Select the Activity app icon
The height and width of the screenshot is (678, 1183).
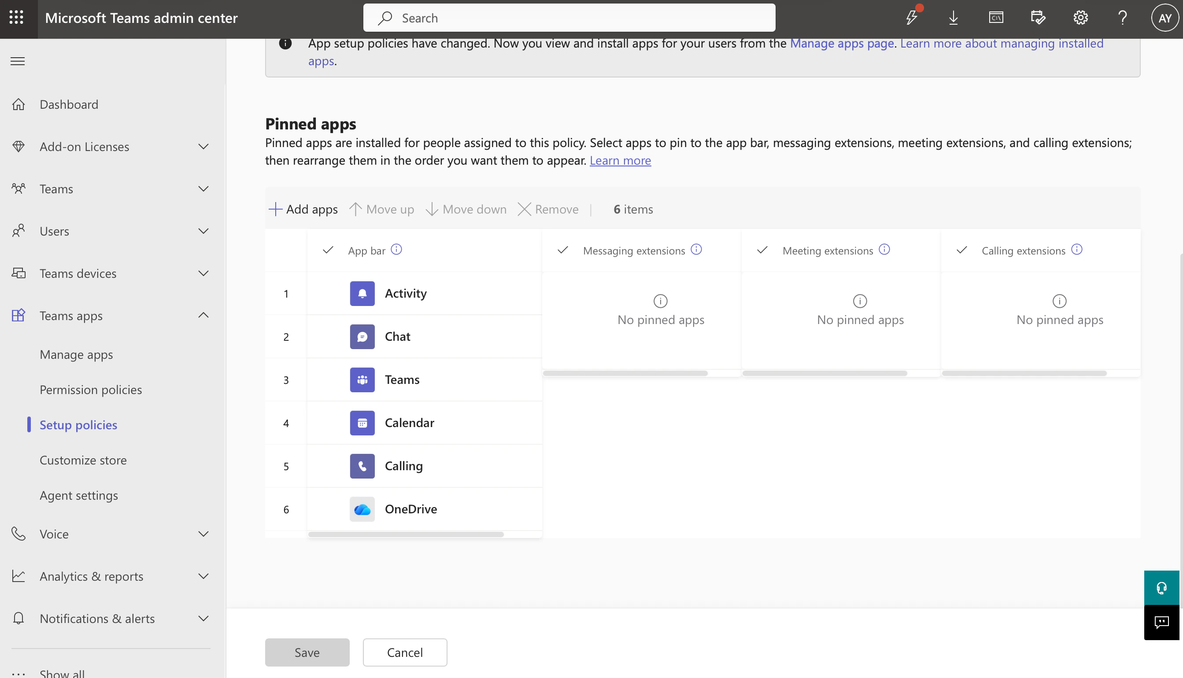(x=362, y=293)
